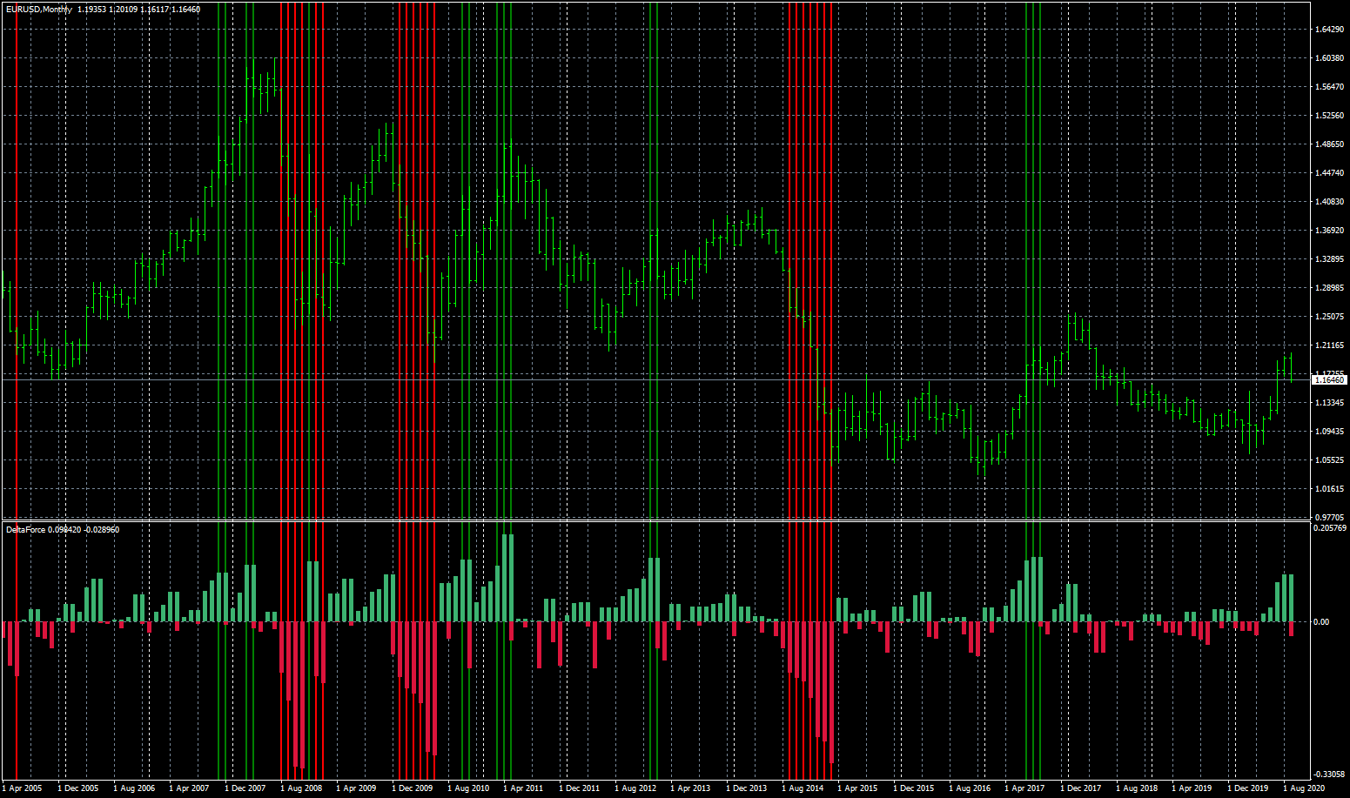Click the 1.21165 price axis label
Viewport: 1350px width, 798px height.
[1328, 345]
